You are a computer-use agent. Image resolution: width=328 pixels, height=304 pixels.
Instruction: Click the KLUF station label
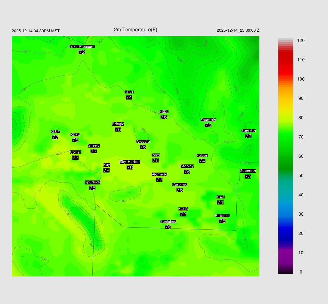(55, 132)
